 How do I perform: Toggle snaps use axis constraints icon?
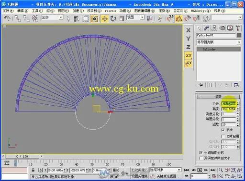coord(189,64)
